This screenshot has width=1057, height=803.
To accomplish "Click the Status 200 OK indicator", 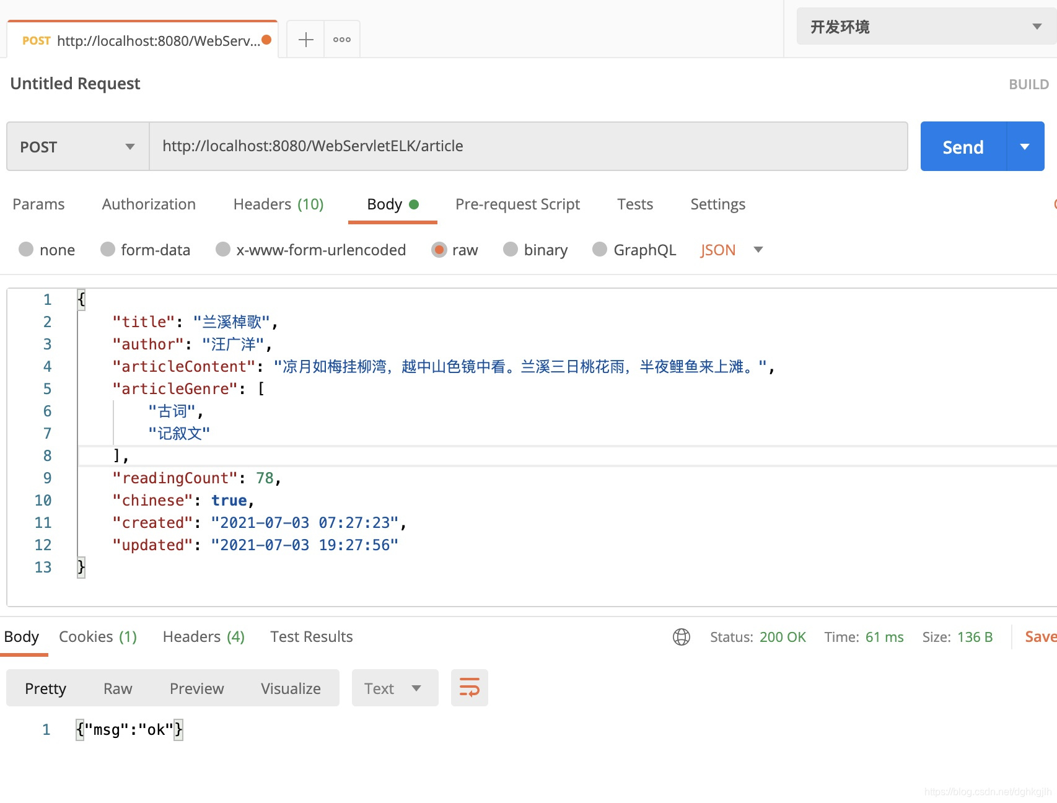I will [758, 637].
